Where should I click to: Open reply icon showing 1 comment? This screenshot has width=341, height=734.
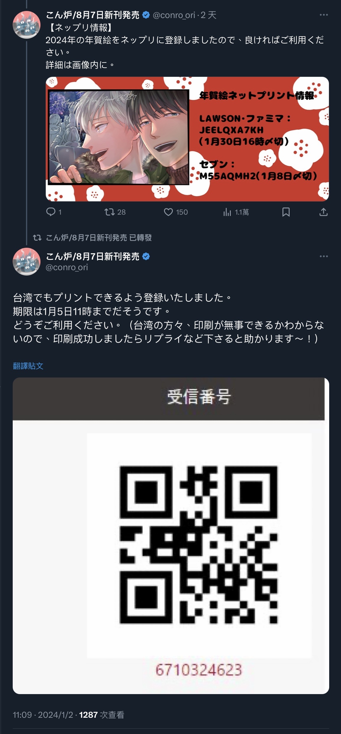51,212
